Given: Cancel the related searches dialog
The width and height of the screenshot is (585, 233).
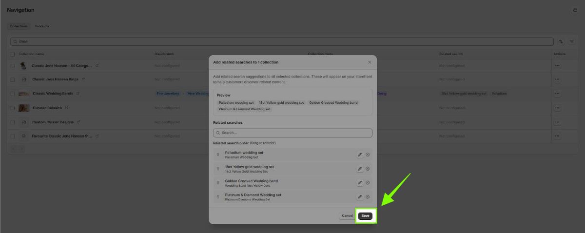Looking at the screenshot, I should click(347, 216).
